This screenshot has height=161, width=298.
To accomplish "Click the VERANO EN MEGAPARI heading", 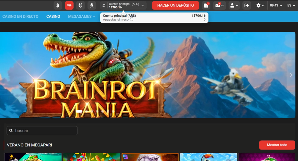I will [x=29, y=145].
